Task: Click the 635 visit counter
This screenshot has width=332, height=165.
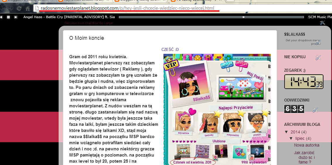Action: 294,109
